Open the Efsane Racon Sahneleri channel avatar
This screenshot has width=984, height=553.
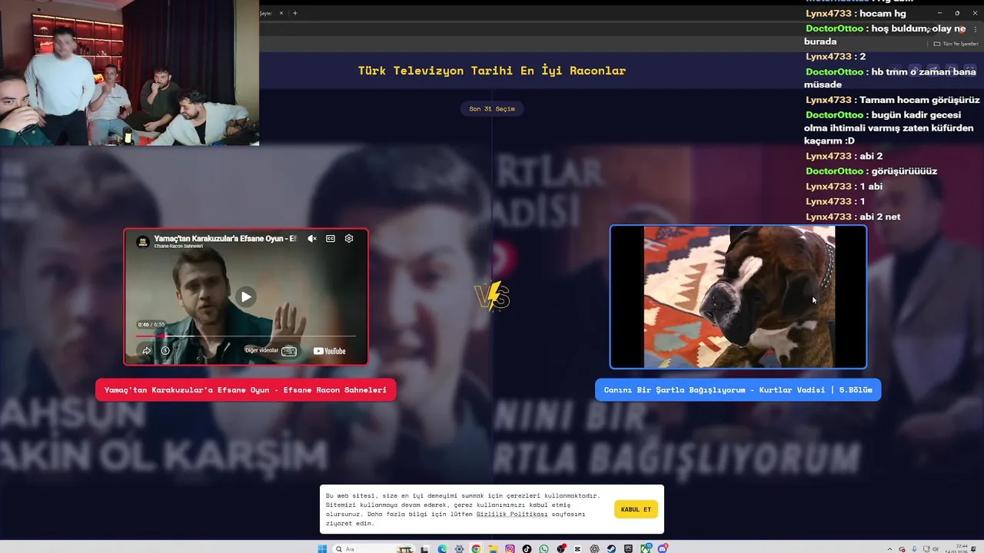142,242
